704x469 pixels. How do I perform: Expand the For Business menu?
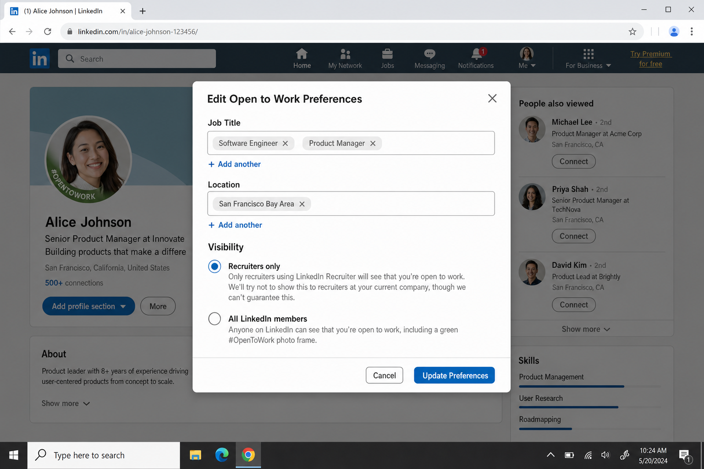pyautogui.click(x=588, y=59)
